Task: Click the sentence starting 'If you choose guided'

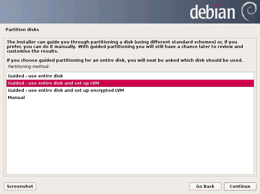Action: 125,60
